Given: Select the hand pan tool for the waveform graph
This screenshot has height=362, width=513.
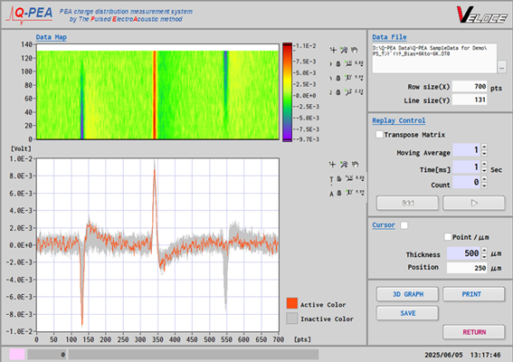Looking at the screenshot, I should 355,165.
